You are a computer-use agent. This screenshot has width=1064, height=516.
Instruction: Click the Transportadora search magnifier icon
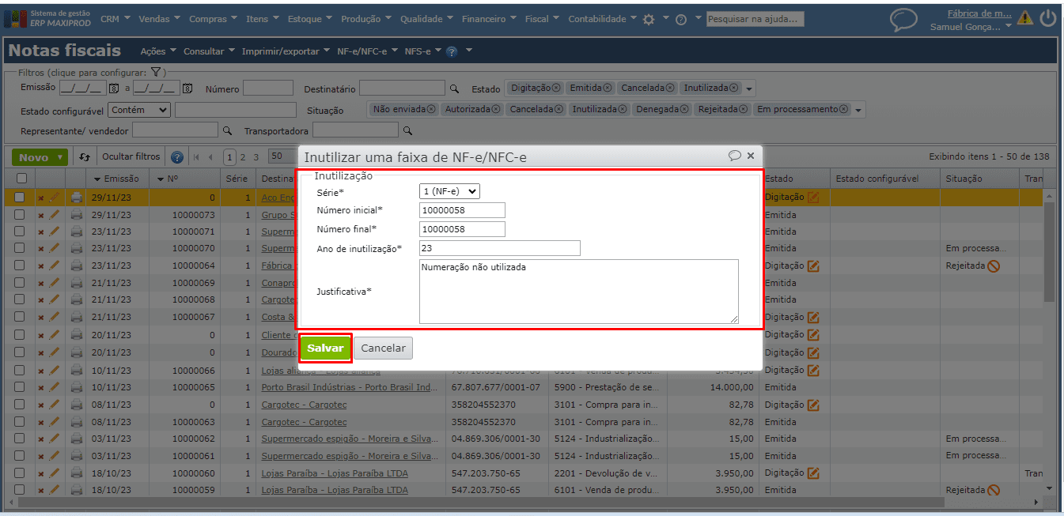pos(408,130)
